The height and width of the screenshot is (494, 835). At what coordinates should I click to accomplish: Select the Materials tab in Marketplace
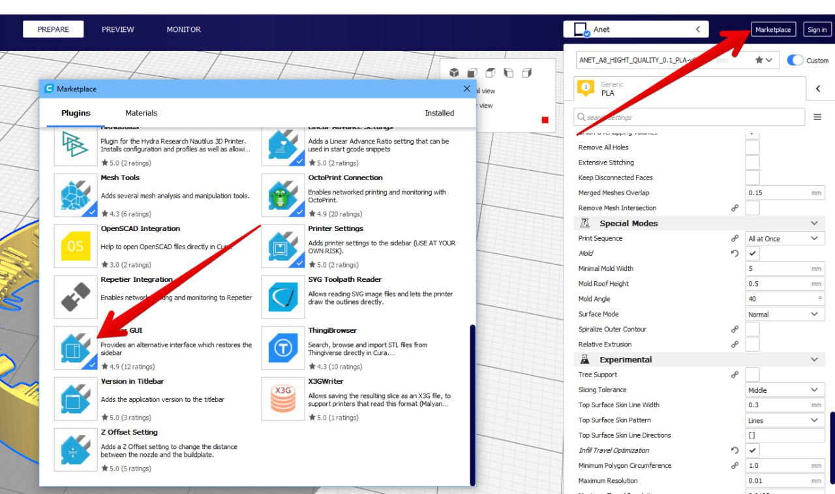pyautogui.click(x=142, y=113)
